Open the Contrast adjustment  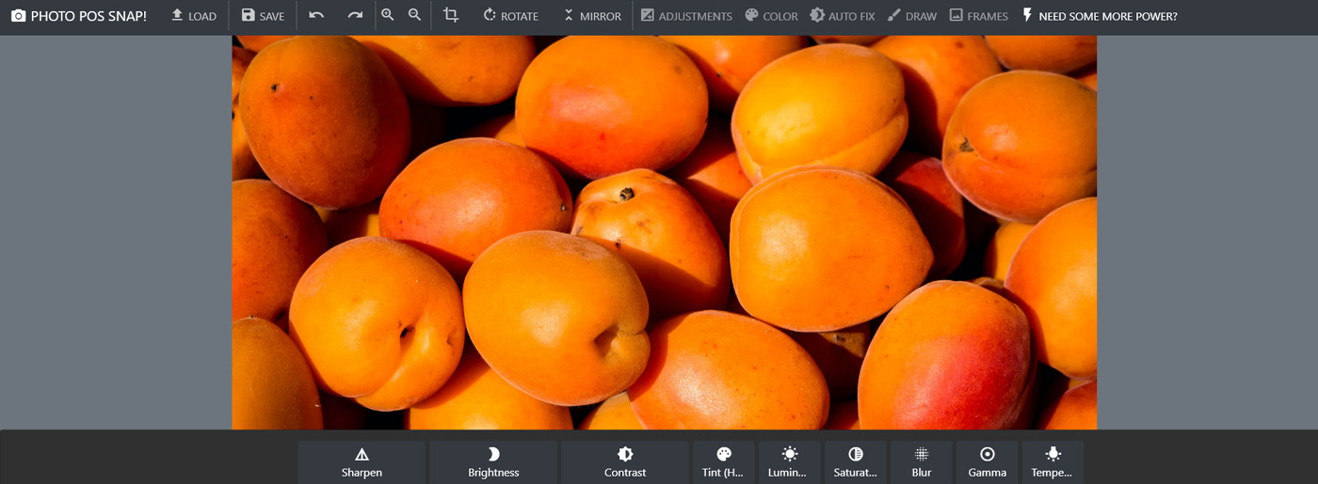[x=625, y=462]
